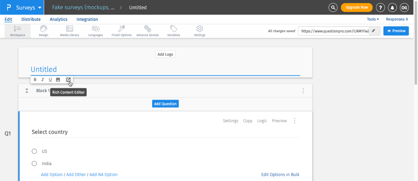Click the Edit Options in Bulk link
The image size is (418, 181).
280,175
